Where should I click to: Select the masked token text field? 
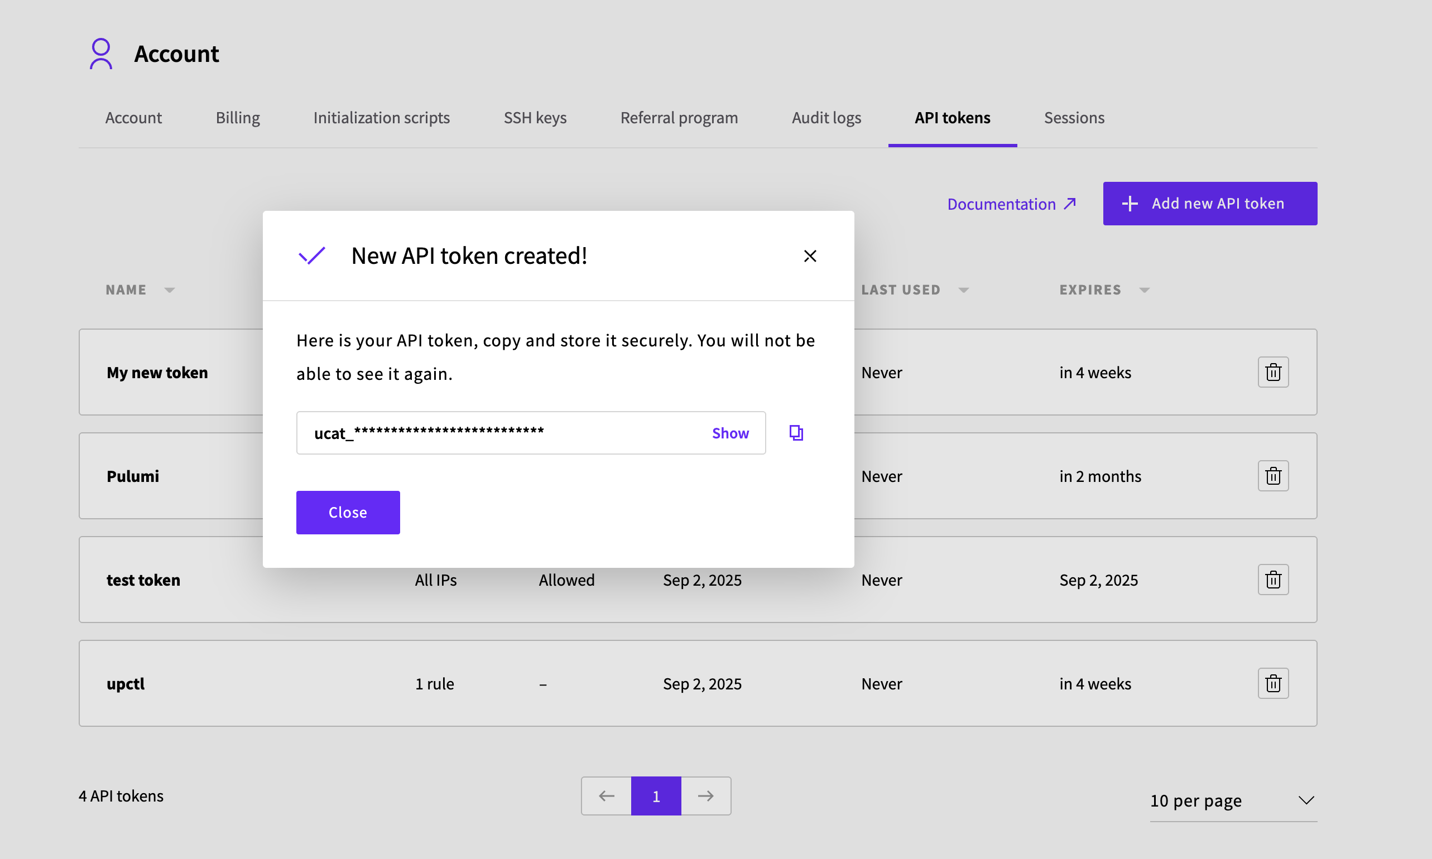tap(492, 432)
